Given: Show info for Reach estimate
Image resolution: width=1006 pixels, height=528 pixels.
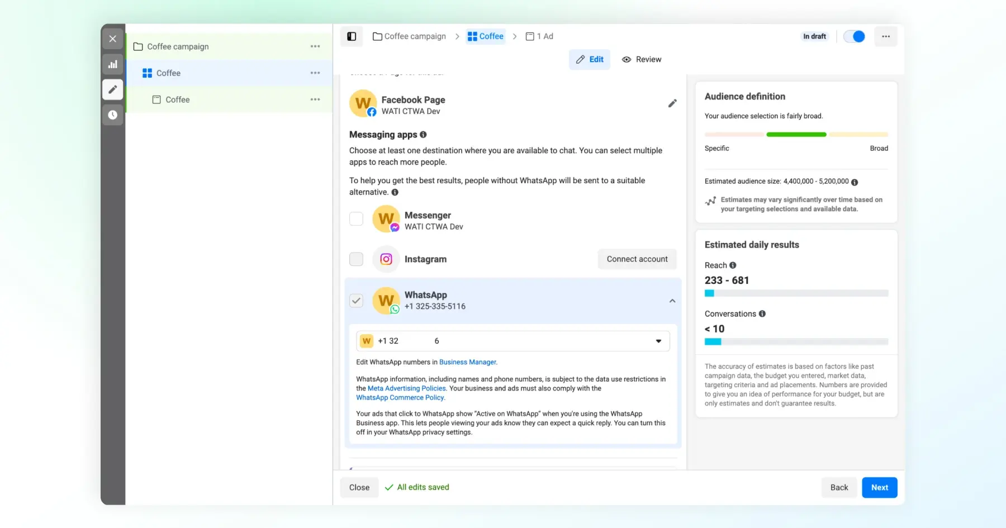Looking at the screenshot, I should 733,265.
